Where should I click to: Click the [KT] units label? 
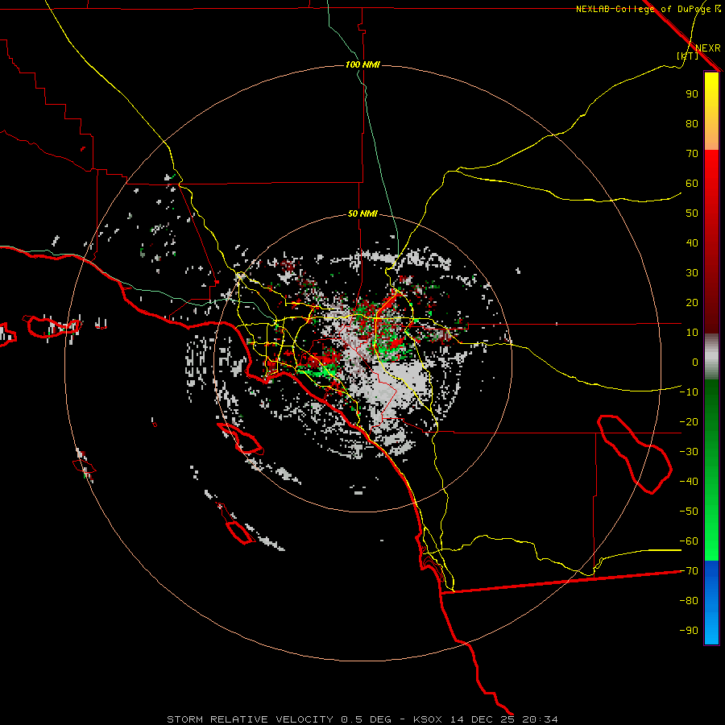click(687, 56)
